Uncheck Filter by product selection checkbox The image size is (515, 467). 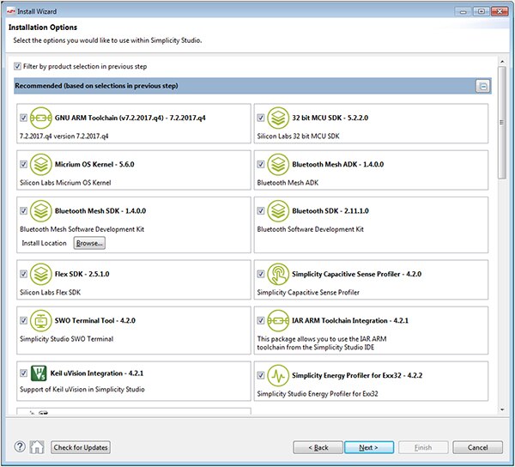[x=18, y=66]
